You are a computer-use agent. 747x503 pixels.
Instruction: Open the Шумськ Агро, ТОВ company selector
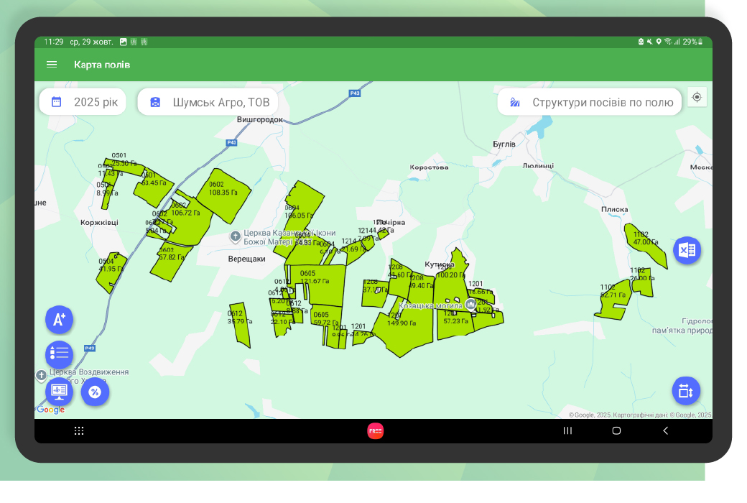208,102
